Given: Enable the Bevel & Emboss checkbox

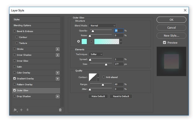Looking at the screenshot, I should click(15, 31).
